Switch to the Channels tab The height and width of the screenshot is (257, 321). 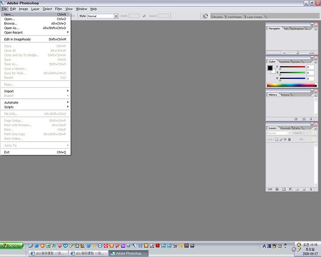click(x=285, y=128)
